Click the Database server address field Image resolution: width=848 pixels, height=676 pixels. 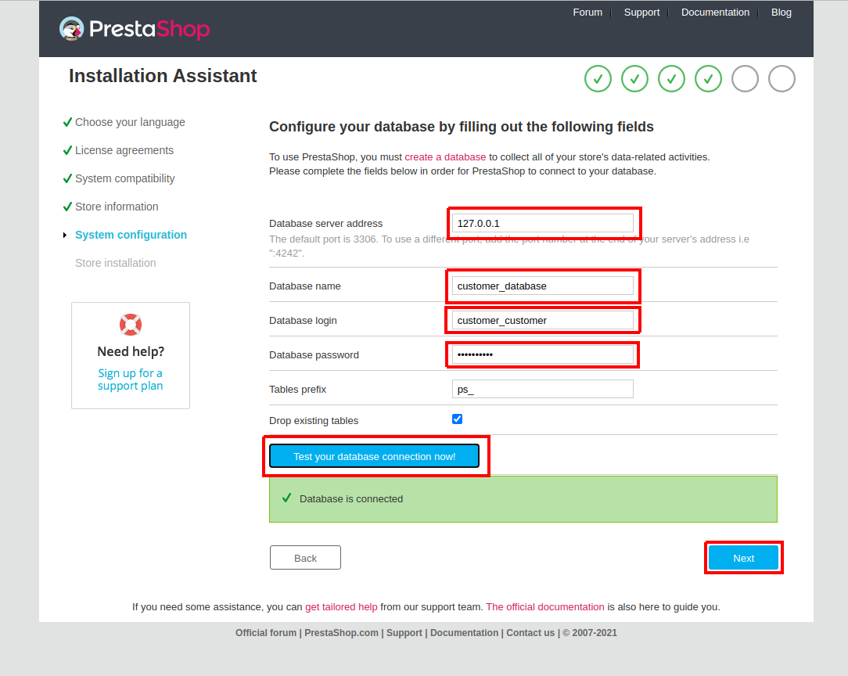tap(542, 223)
